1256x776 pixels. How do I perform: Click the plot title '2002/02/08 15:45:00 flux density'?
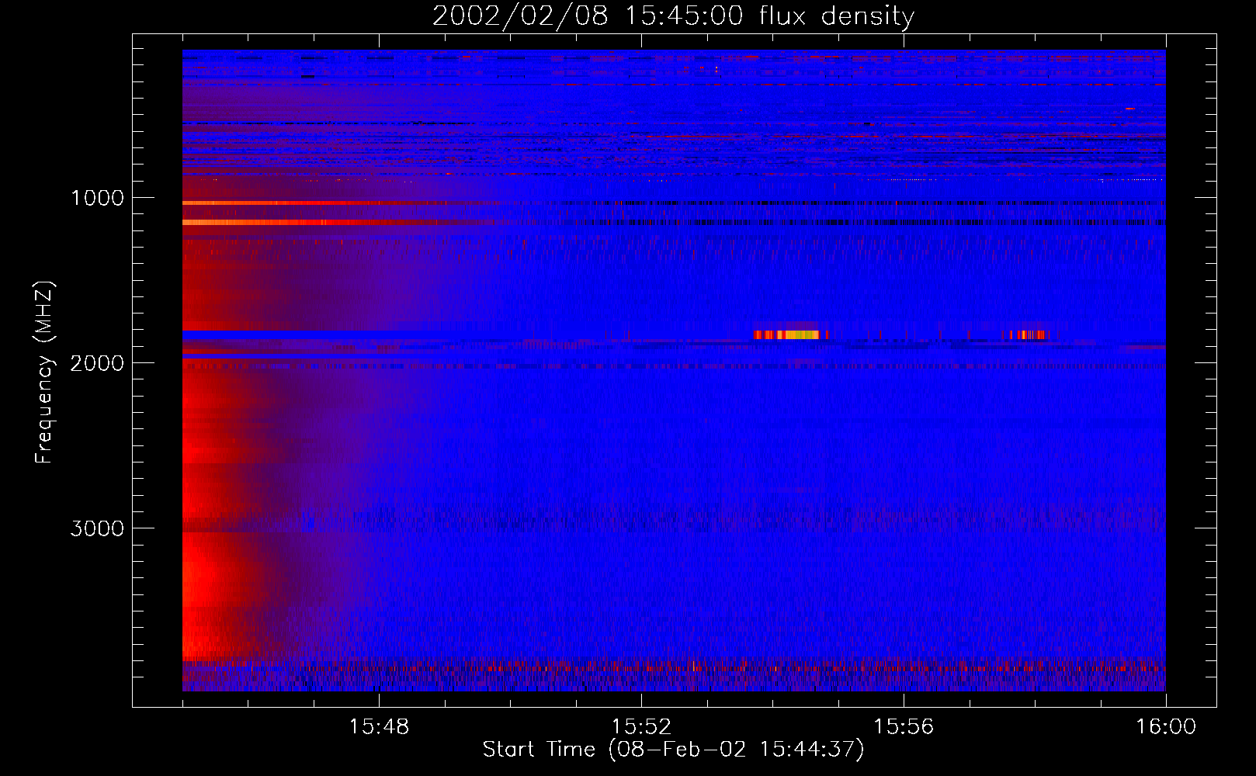tap(673, 16)
